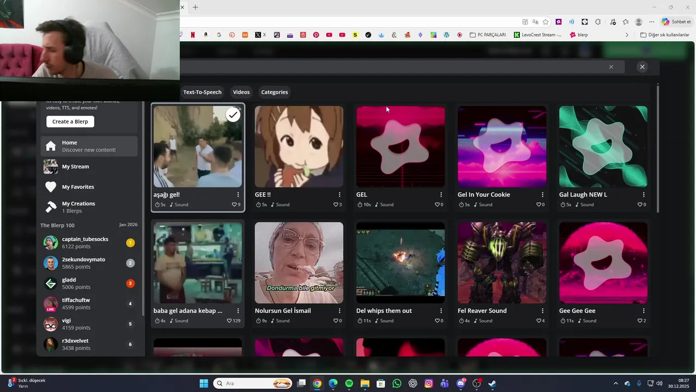Favorite 'Gal Laugh NEW L' with heart

[x=640, y=205]
